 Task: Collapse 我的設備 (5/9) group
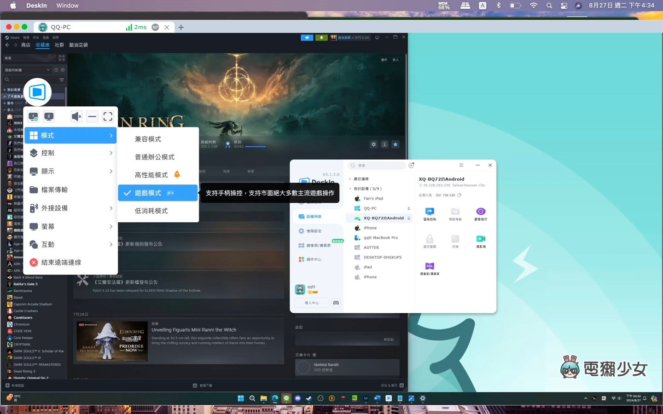pos(366,189)
